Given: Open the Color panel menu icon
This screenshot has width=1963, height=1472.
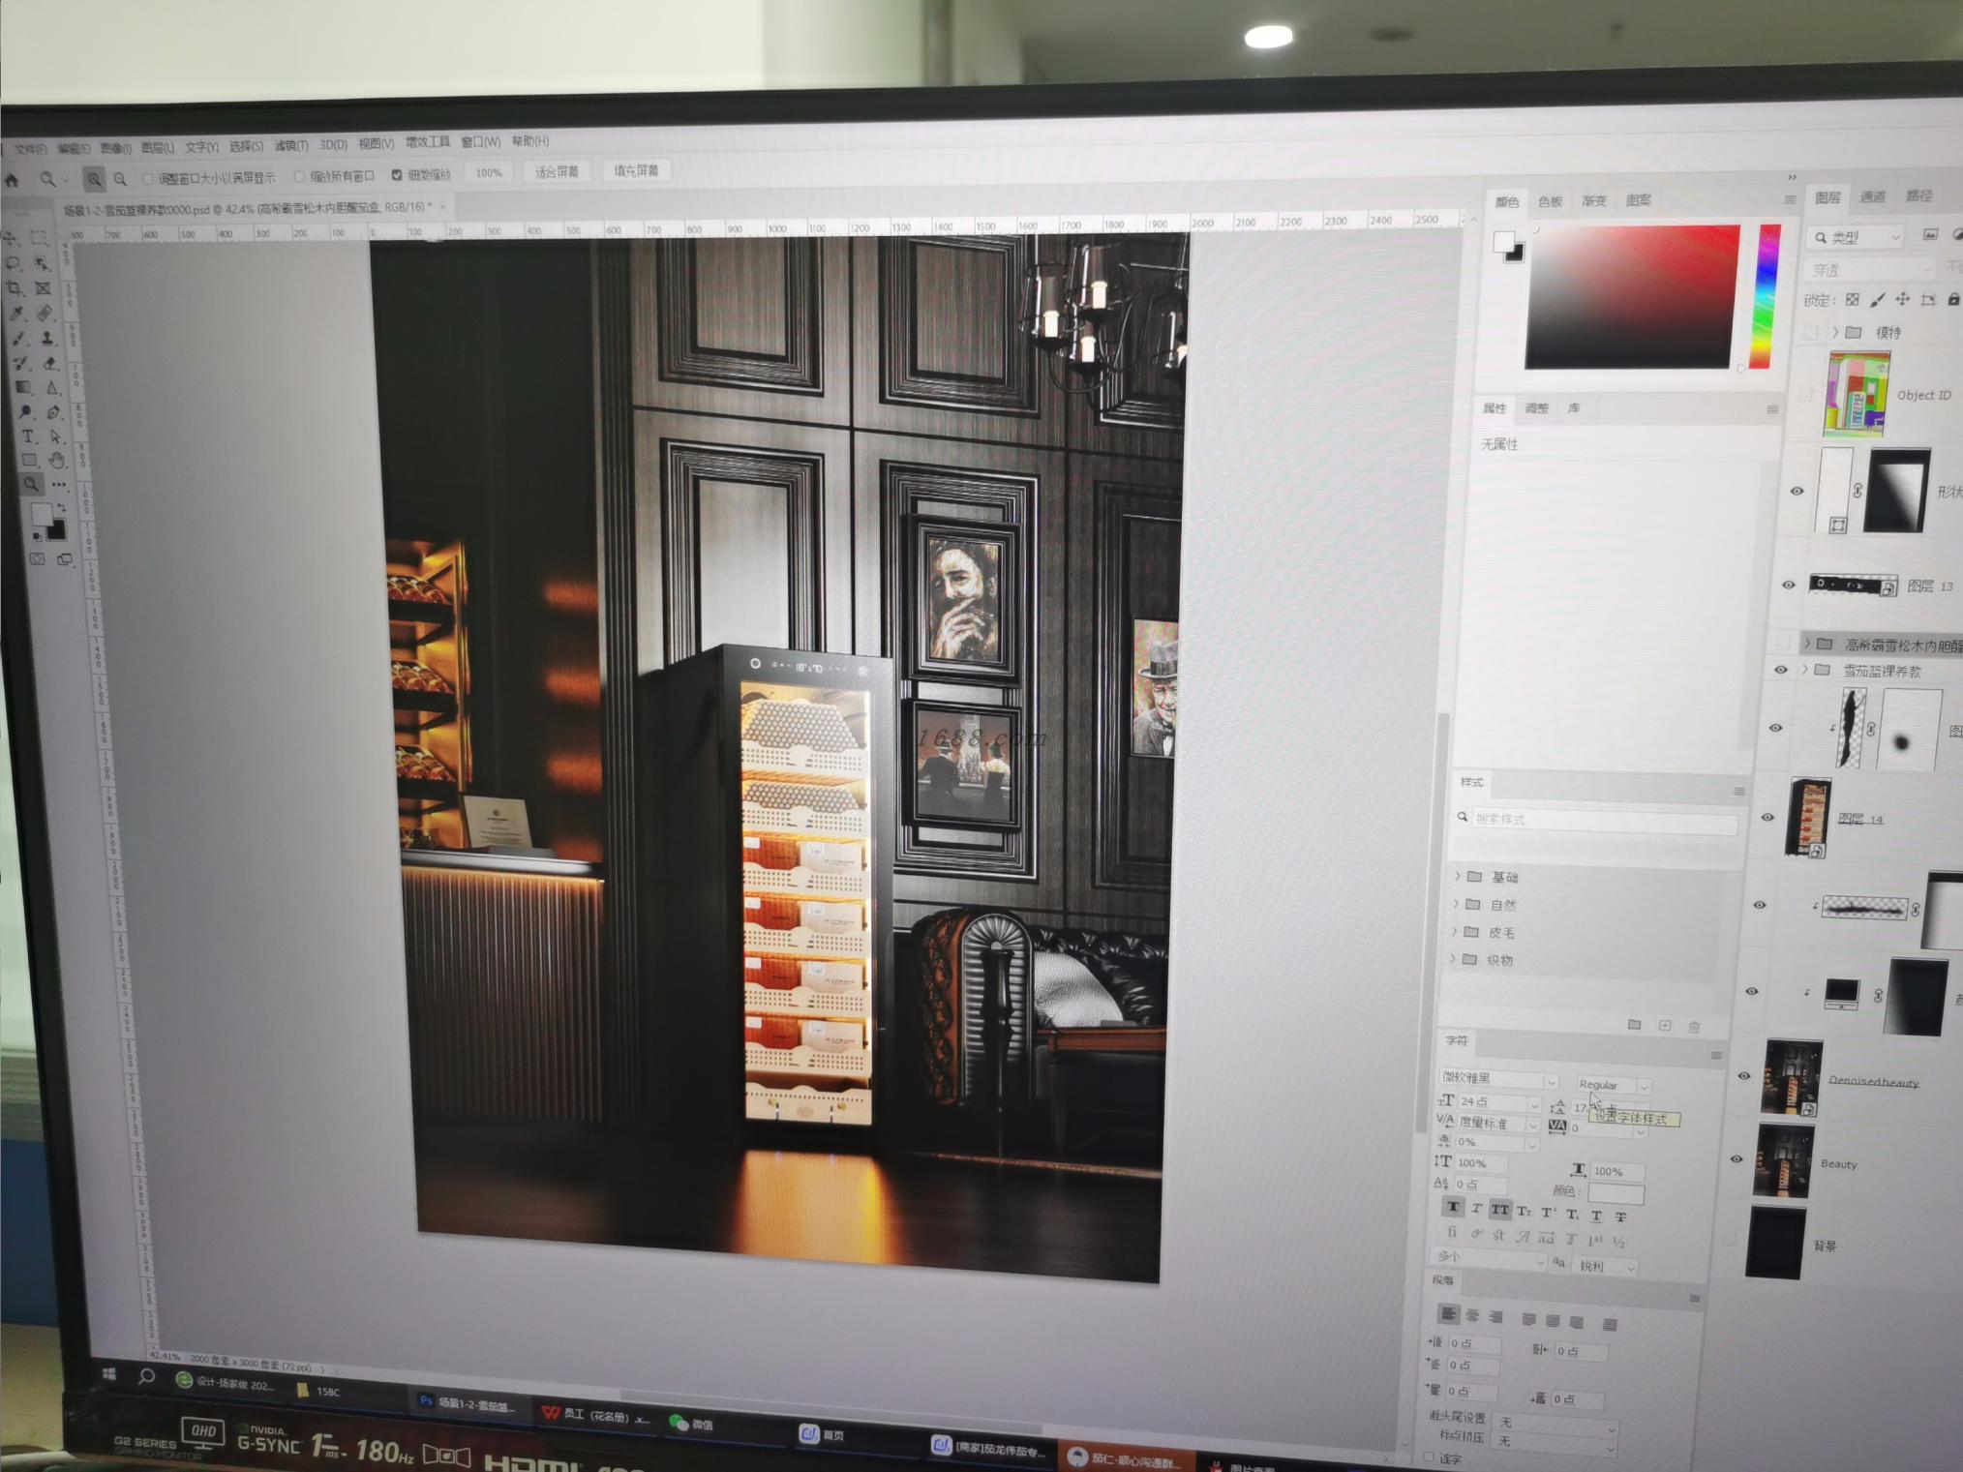Looking at the screenshot, I should click(x=1790, y=199).
